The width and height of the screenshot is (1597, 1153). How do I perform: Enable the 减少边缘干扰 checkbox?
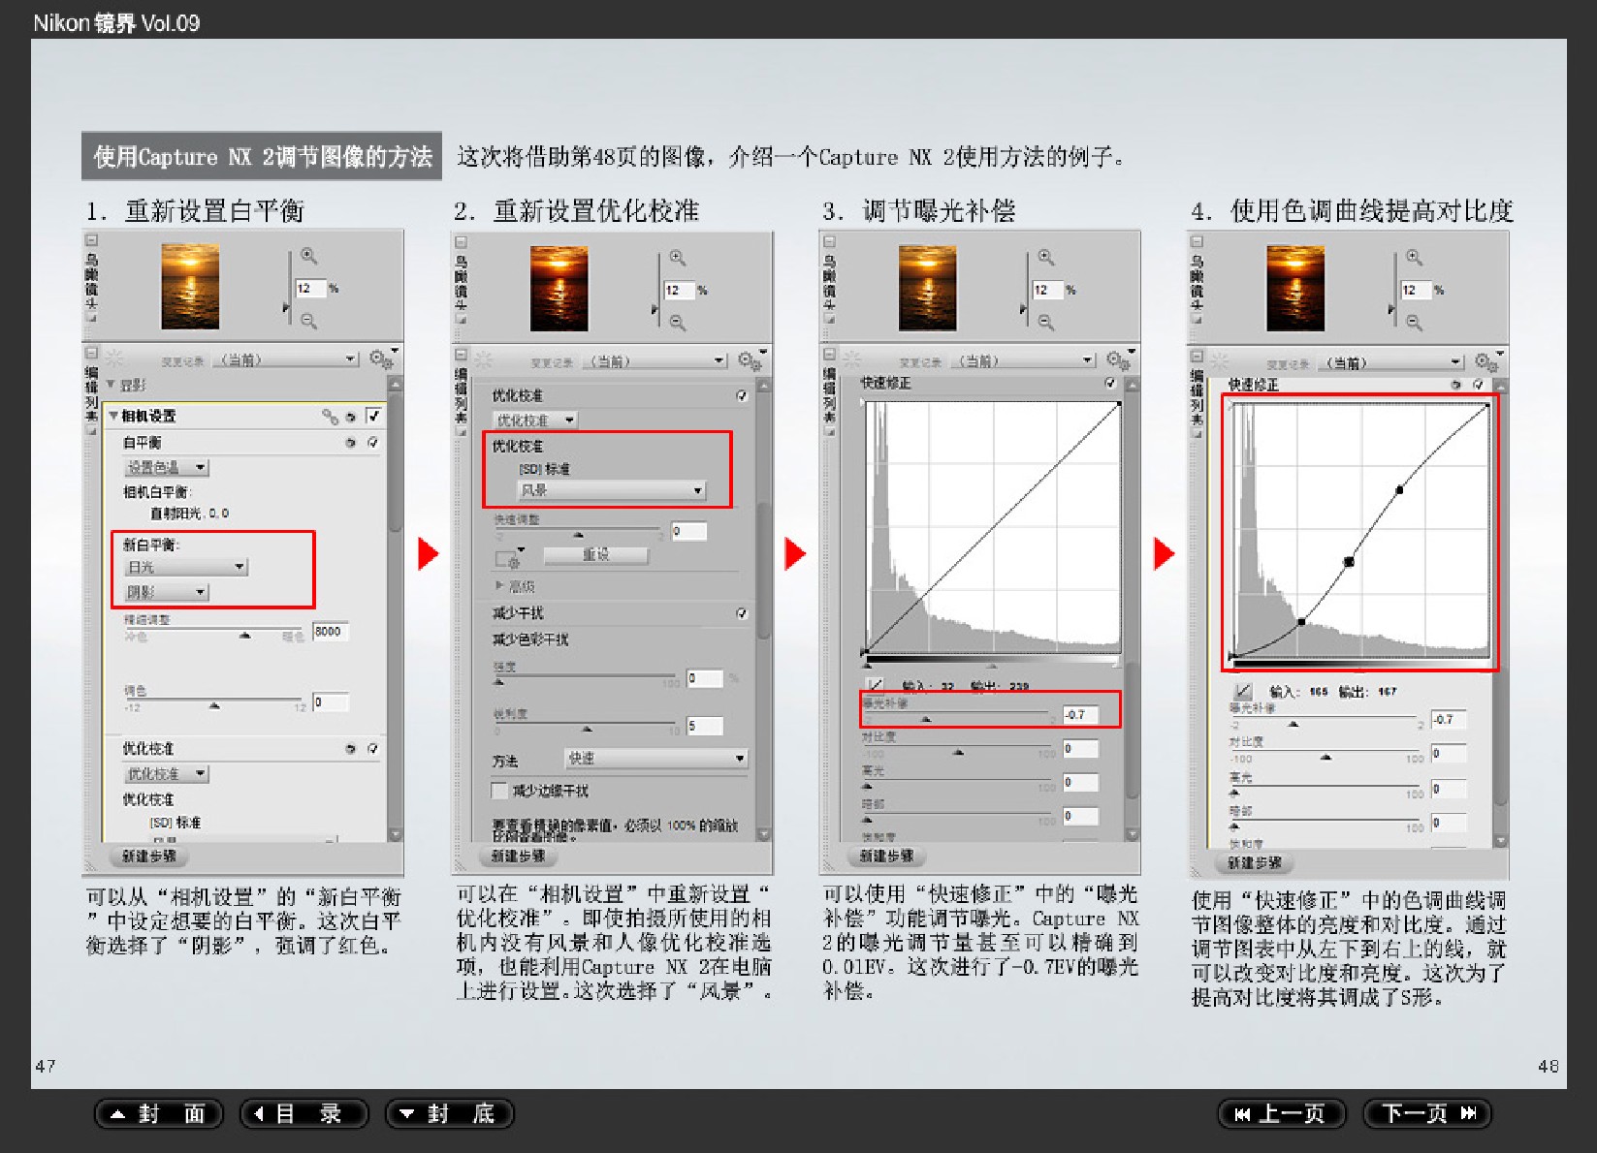click(499, 791)
